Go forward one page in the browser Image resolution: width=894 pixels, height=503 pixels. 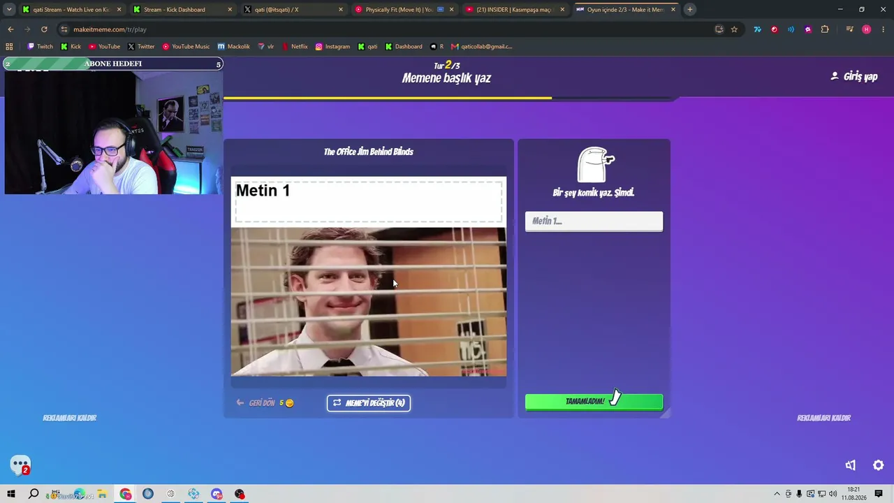[x=27, y=29]
